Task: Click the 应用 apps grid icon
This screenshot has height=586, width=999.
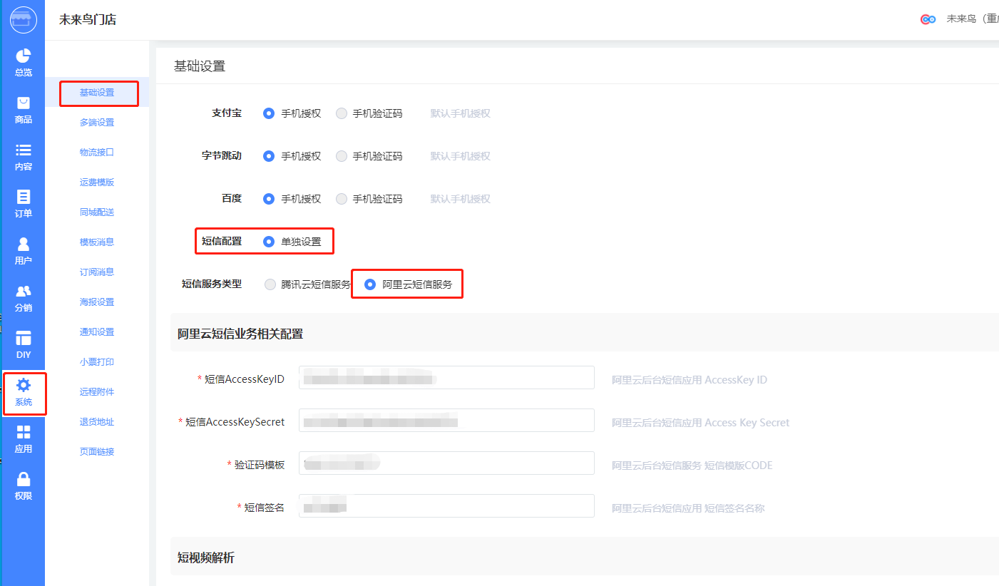Action: 24,433
